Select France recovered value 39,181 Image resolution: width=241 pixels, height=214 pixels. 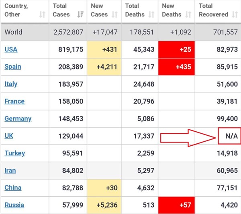point(227,102)
